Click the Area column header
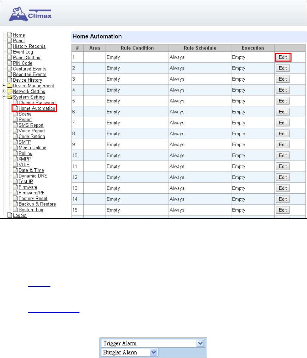 94,48
